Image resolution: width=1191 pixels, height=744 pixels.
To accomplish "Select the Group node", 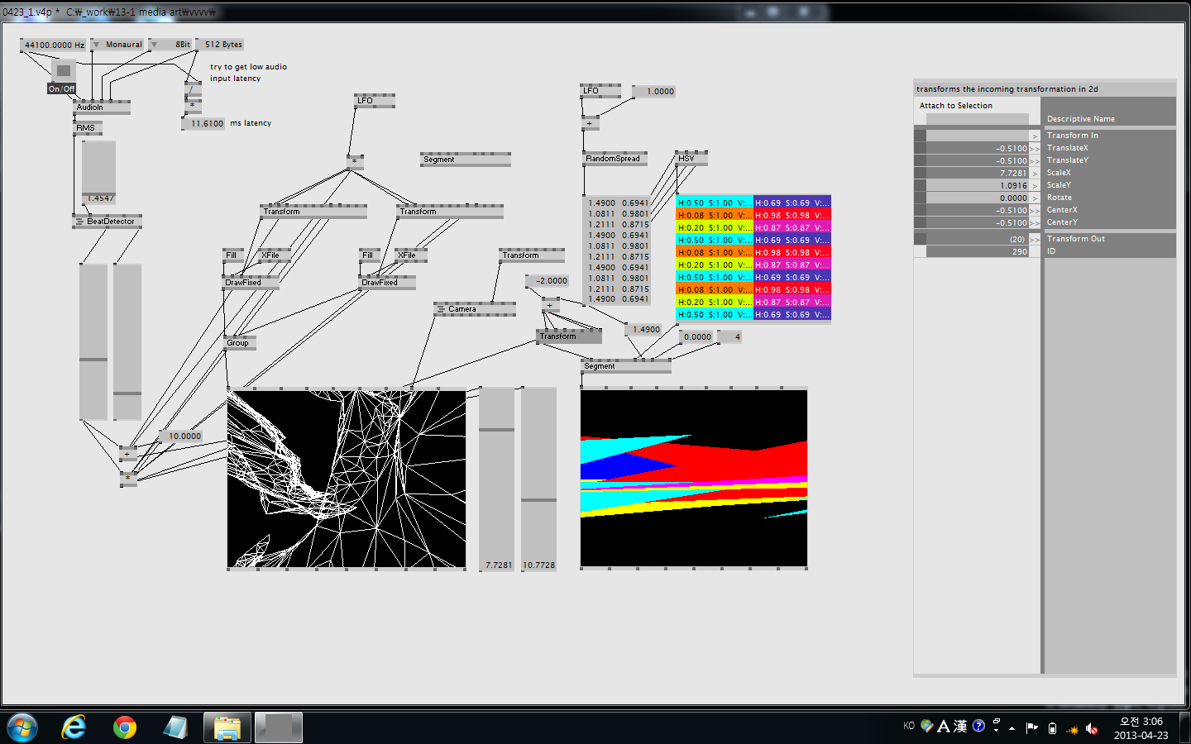I will (x=240, y=343).
